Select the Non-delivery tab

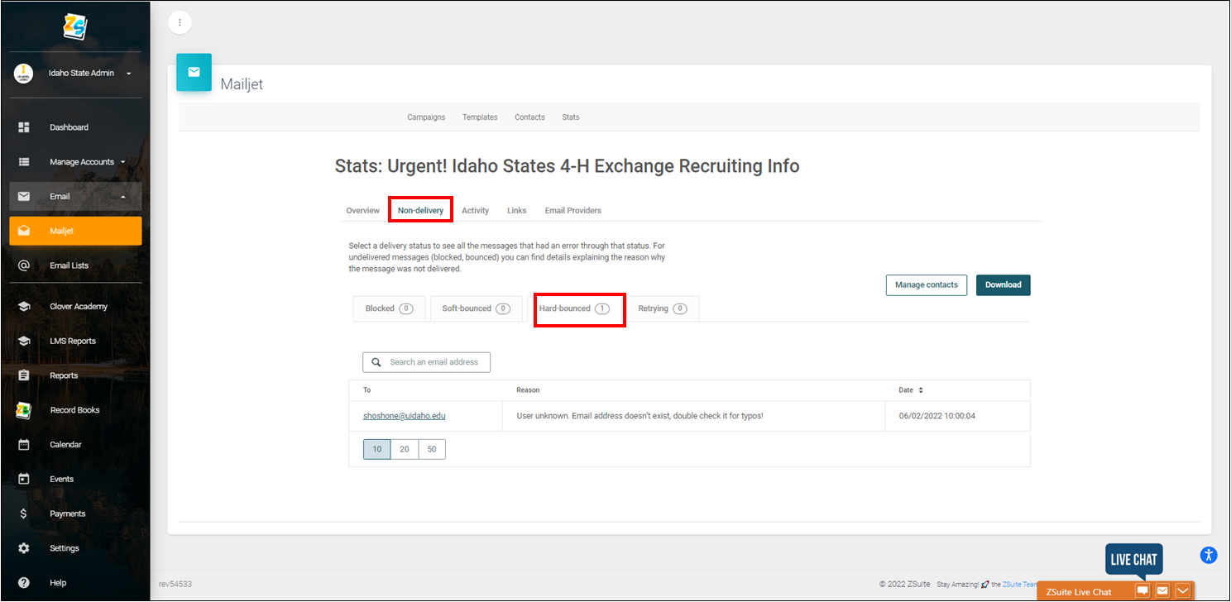420,211
